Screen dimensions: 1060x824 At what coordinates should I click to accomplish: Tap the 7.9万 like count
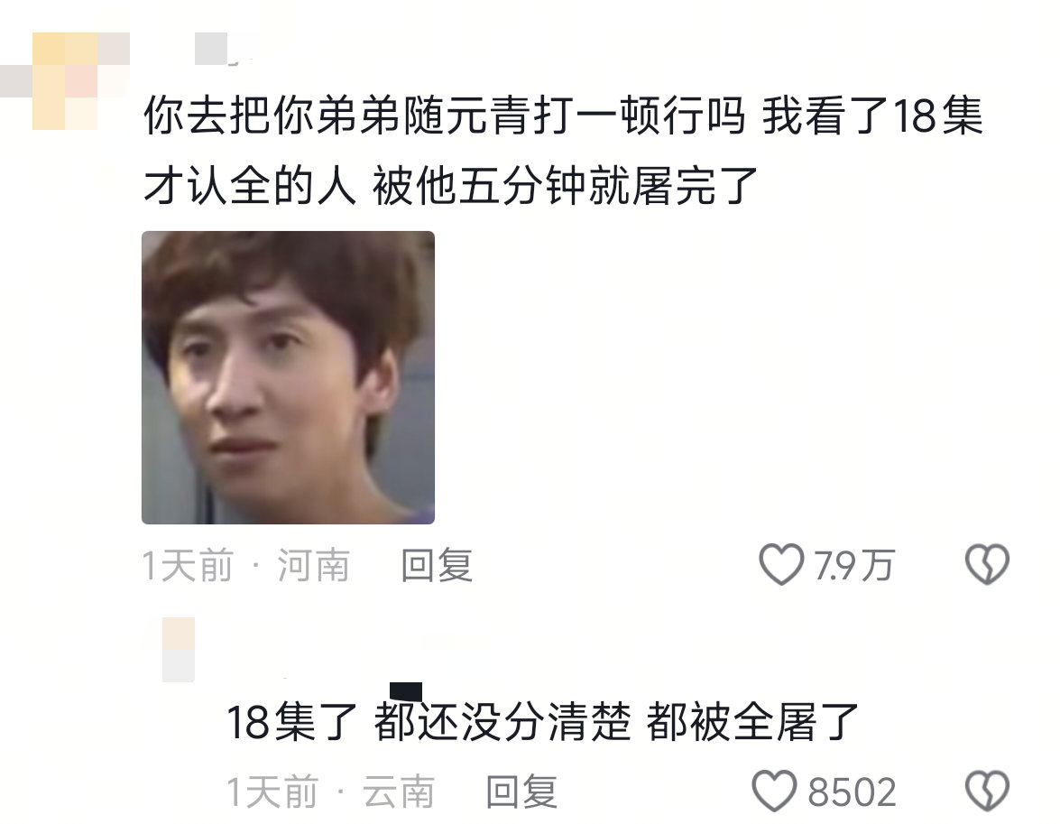point(854,566)
